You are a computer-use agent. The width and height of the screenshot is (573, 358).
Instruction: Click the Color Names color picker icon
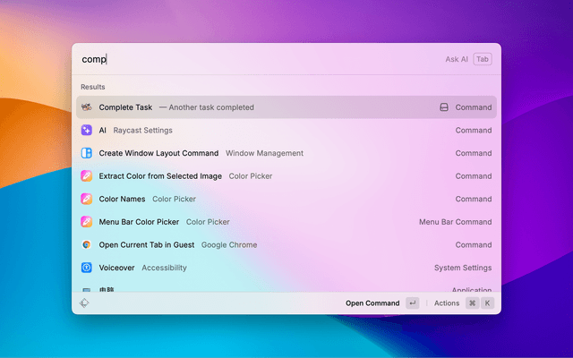pos(87,199)
